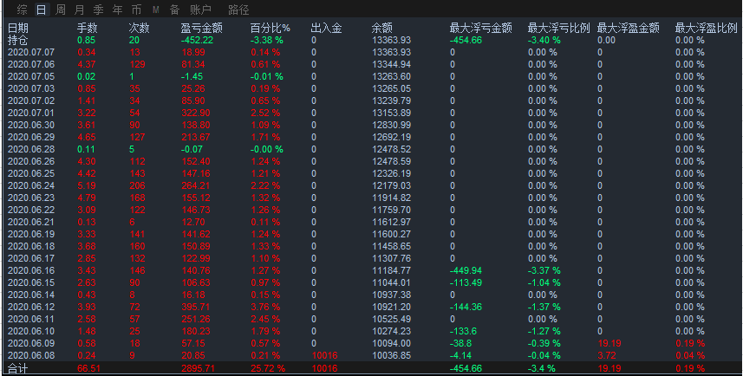Image resolution: width=743 pixels, height=376 pixels.
Task: Click max floating loss -144.36
Action: (466, 307)
